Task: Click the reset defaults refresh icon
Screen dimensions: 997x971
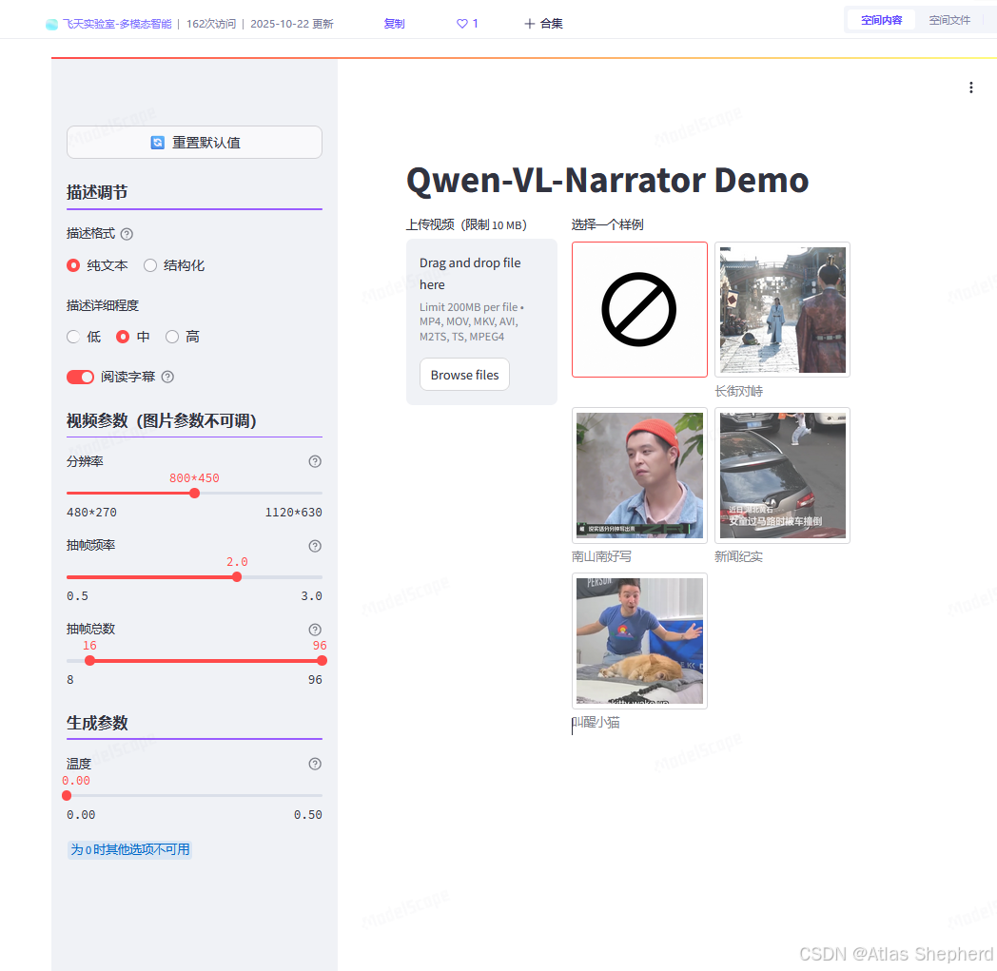Action: coord(157,143)
